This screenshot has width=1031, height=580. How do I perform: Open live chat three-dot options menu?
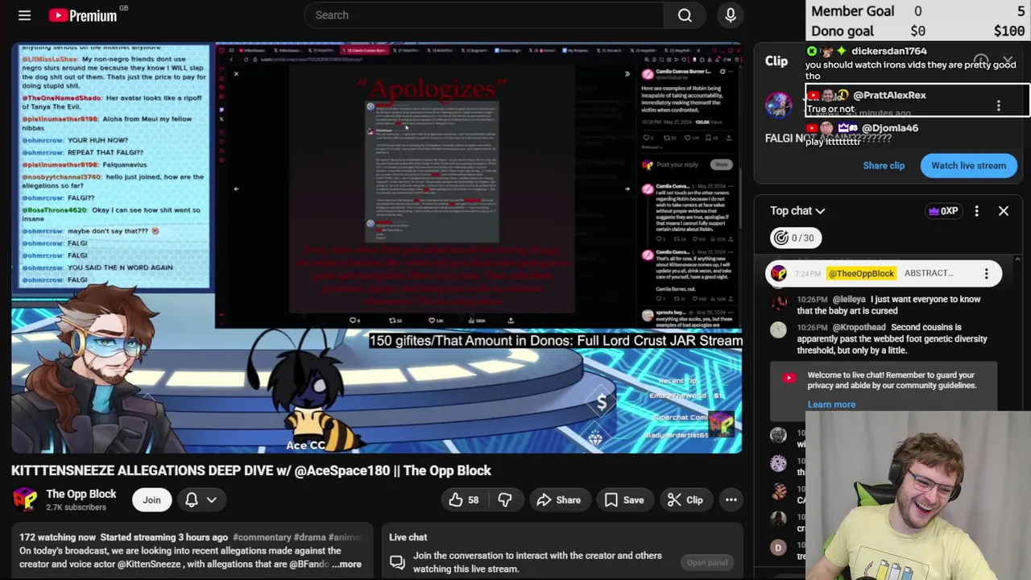coord(976,211)
